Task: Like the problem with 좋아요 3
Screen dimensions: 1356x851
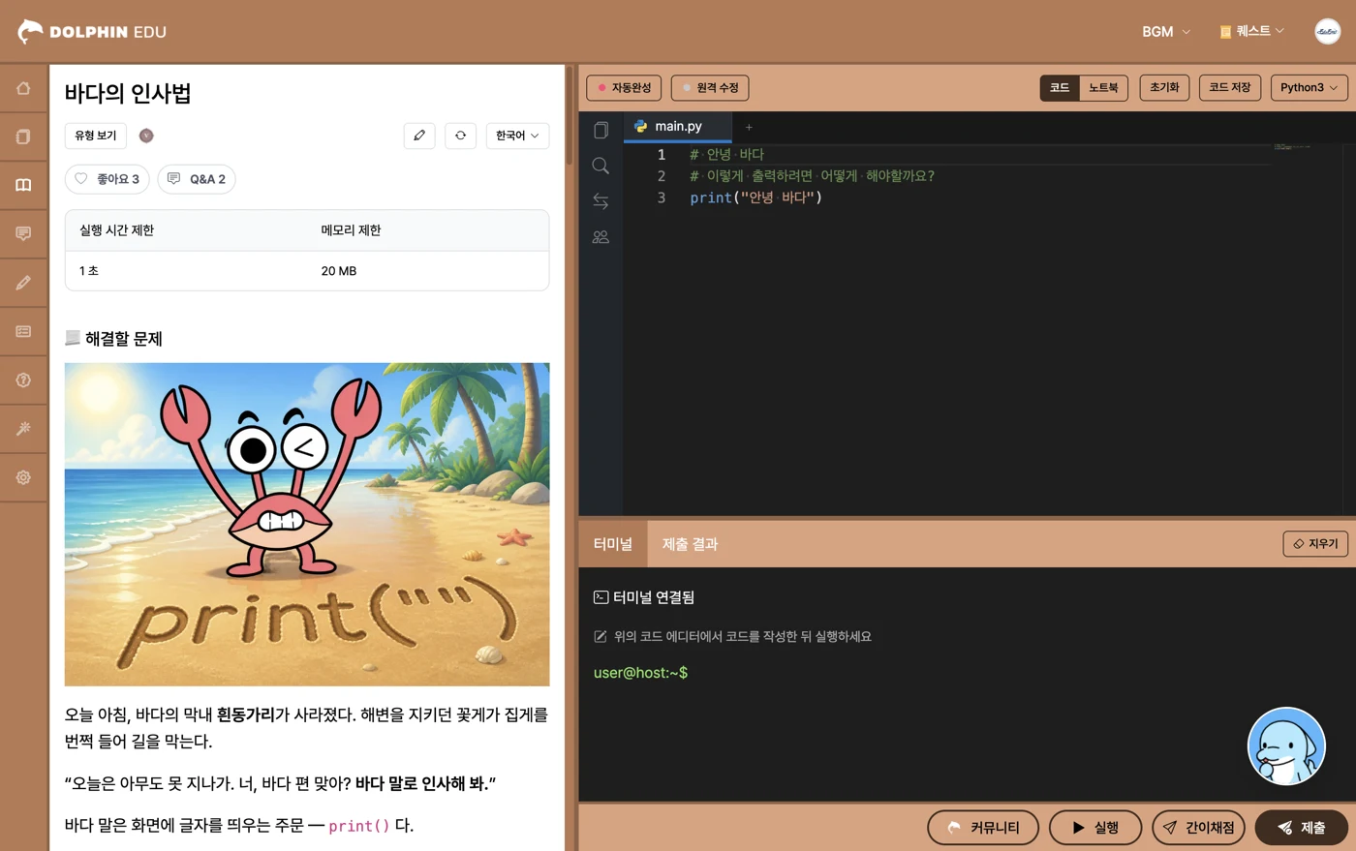Action: point(108,179)
